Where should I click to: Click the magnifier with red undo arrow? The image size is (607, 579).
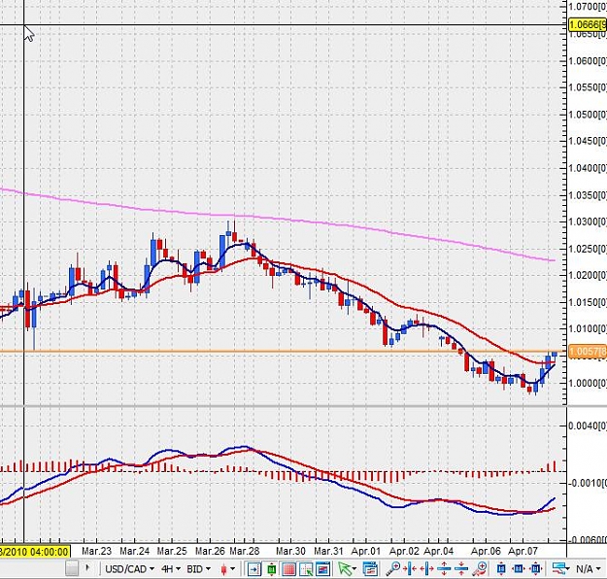point(479,569)
